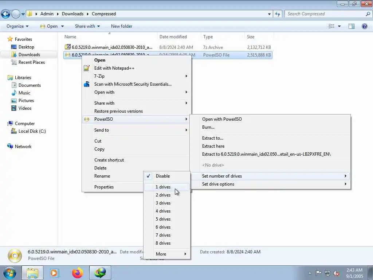Select Computer in the navigation pane

point(25,124)
